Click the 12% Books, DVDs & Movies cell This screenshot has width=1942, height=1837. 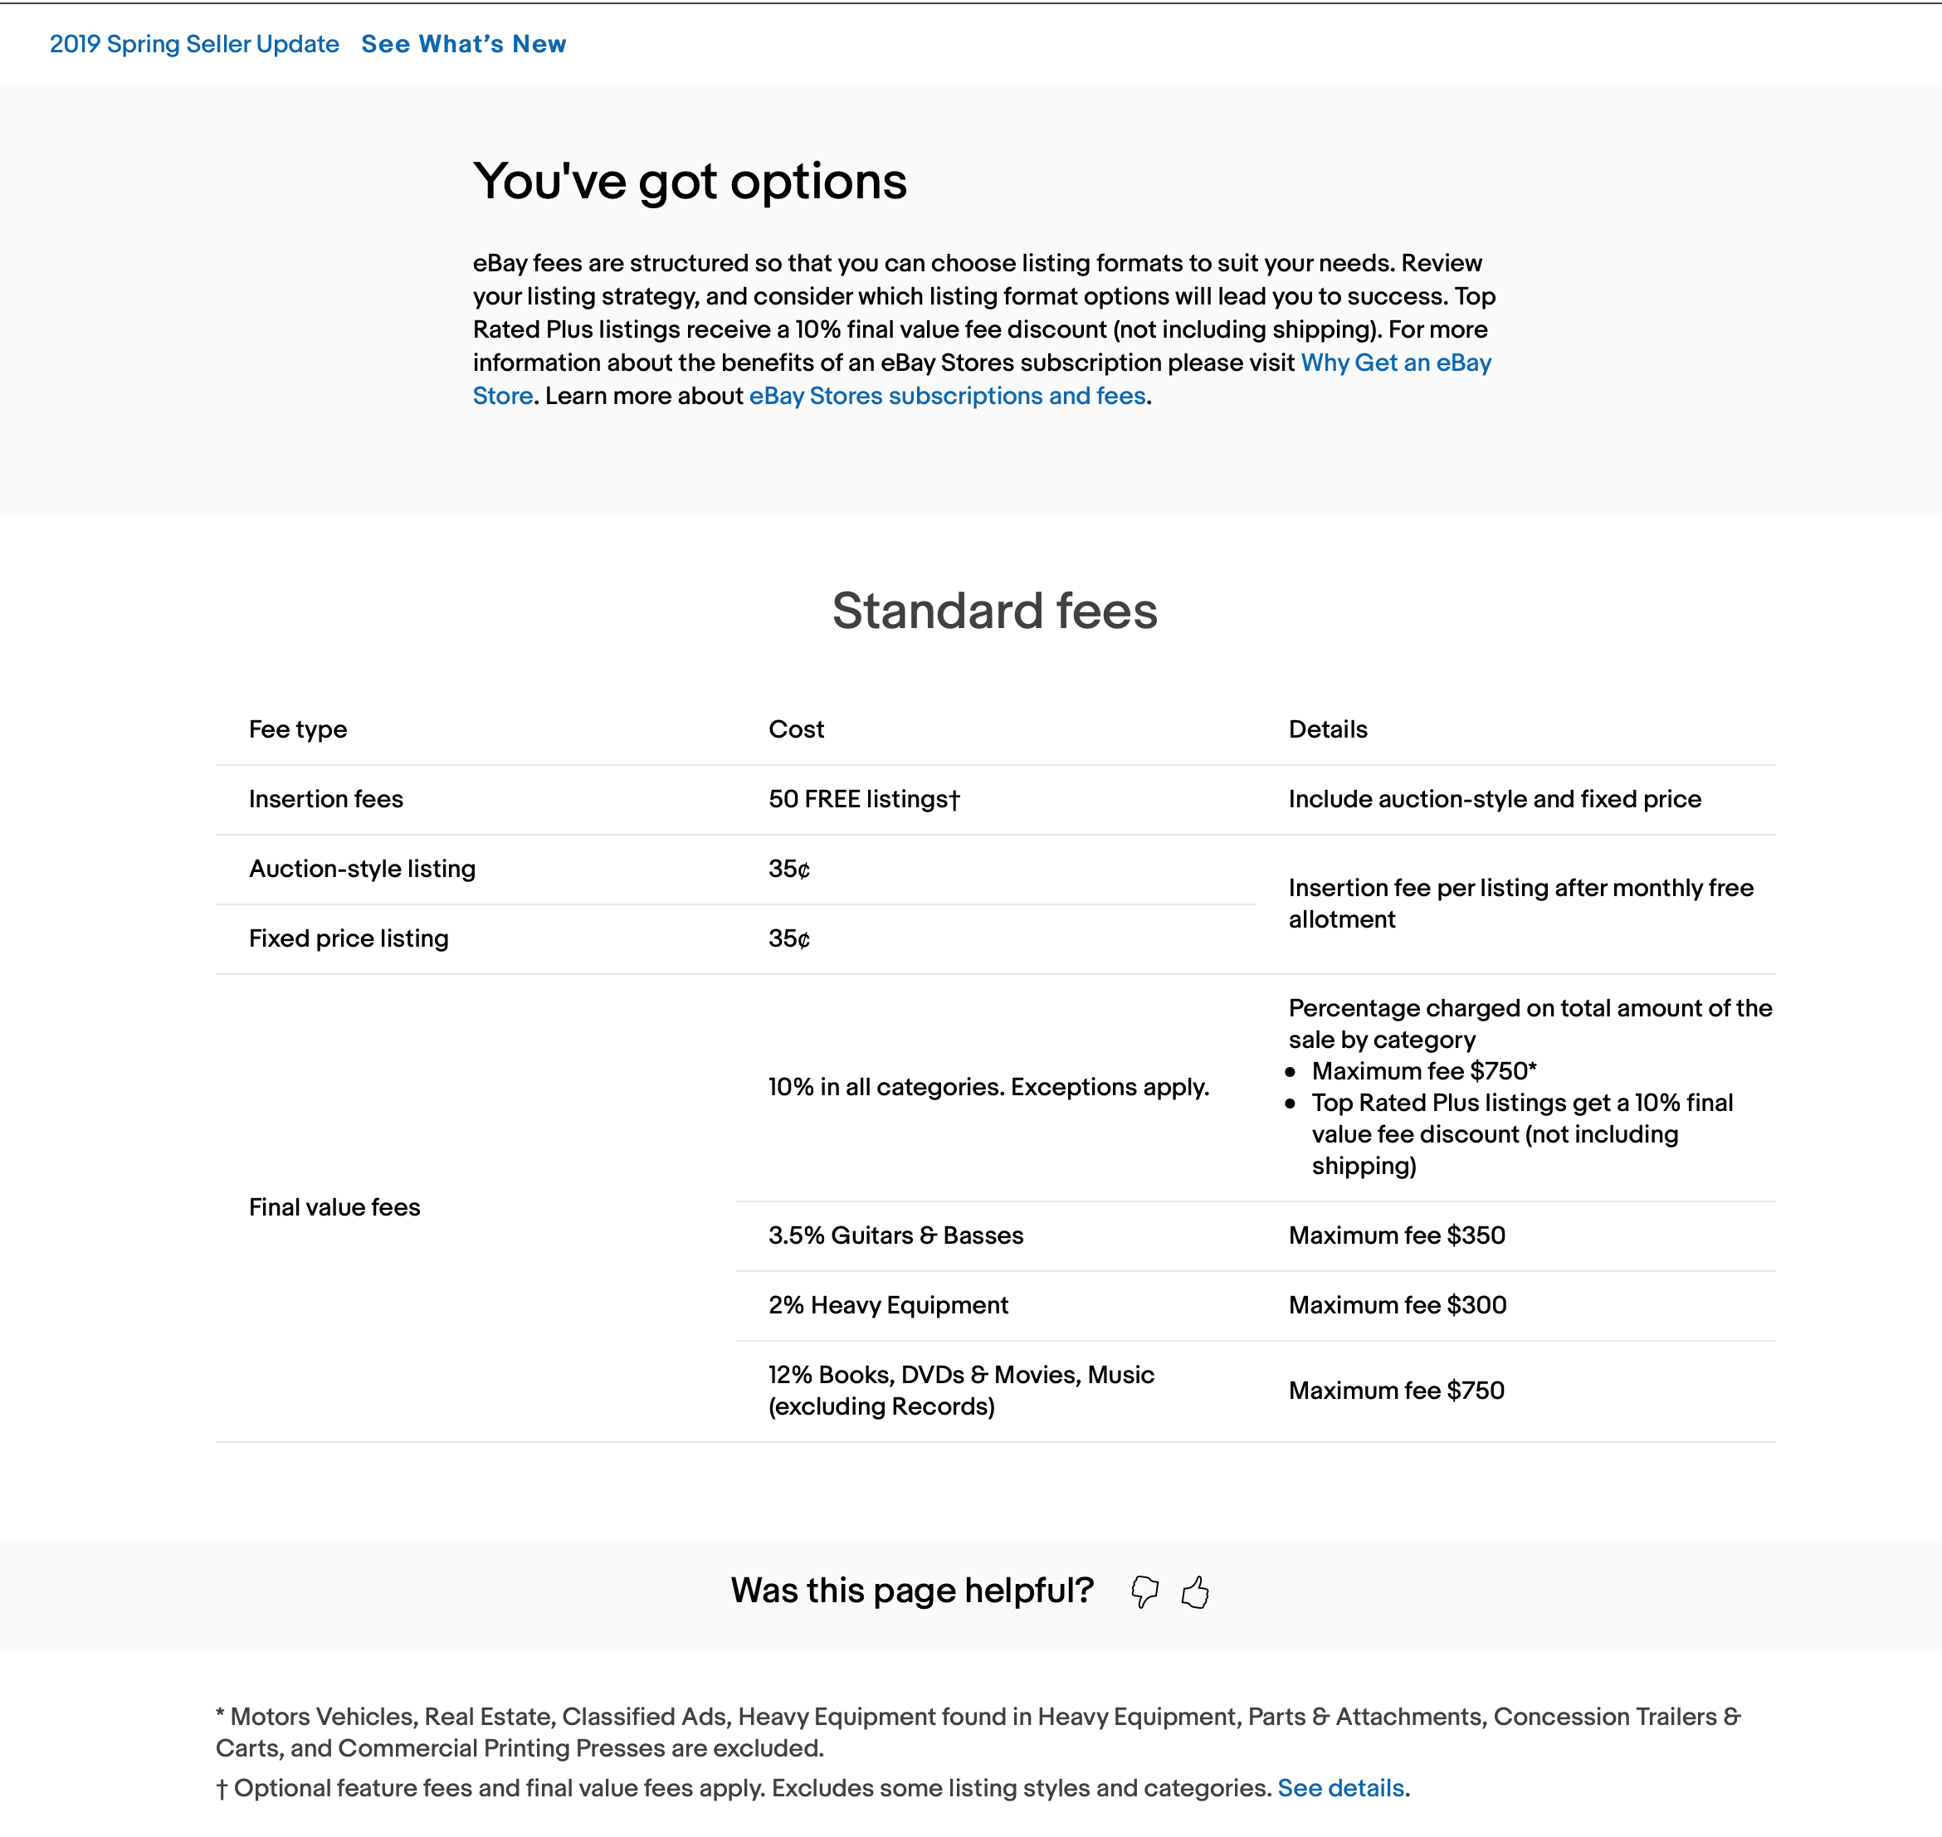pos(962,1391)
